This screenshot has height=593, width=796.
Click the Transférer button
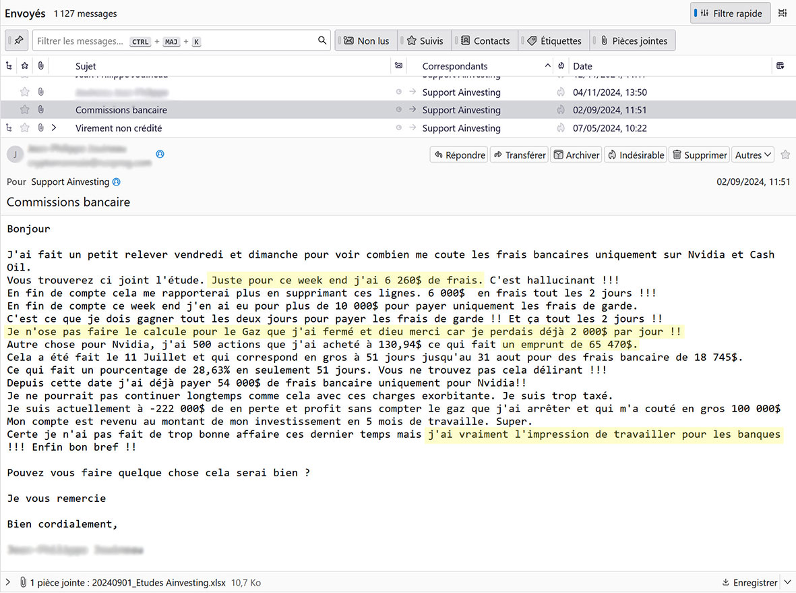pos(519,155)
